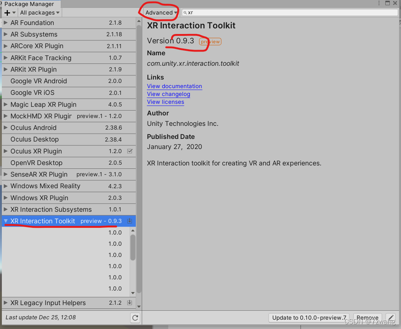The width and height of the screenshot is (401, 329).
Task: Open the window options kebab menu
Action: click(379, 3)
